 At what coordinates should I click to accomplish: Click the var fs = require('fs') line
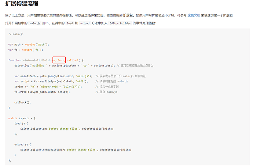26,50
